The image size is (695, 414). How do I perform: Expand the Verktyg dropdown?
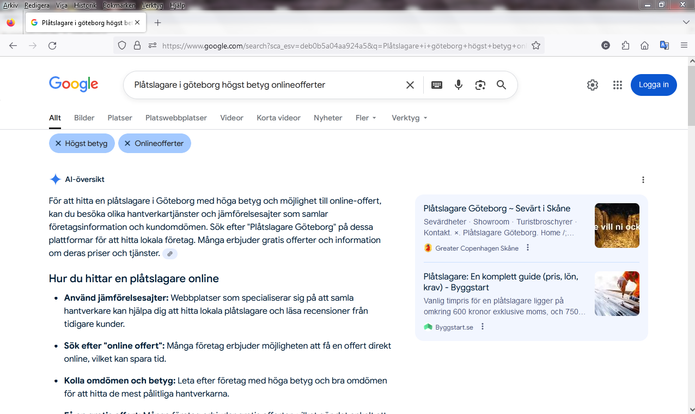[409, 118]
